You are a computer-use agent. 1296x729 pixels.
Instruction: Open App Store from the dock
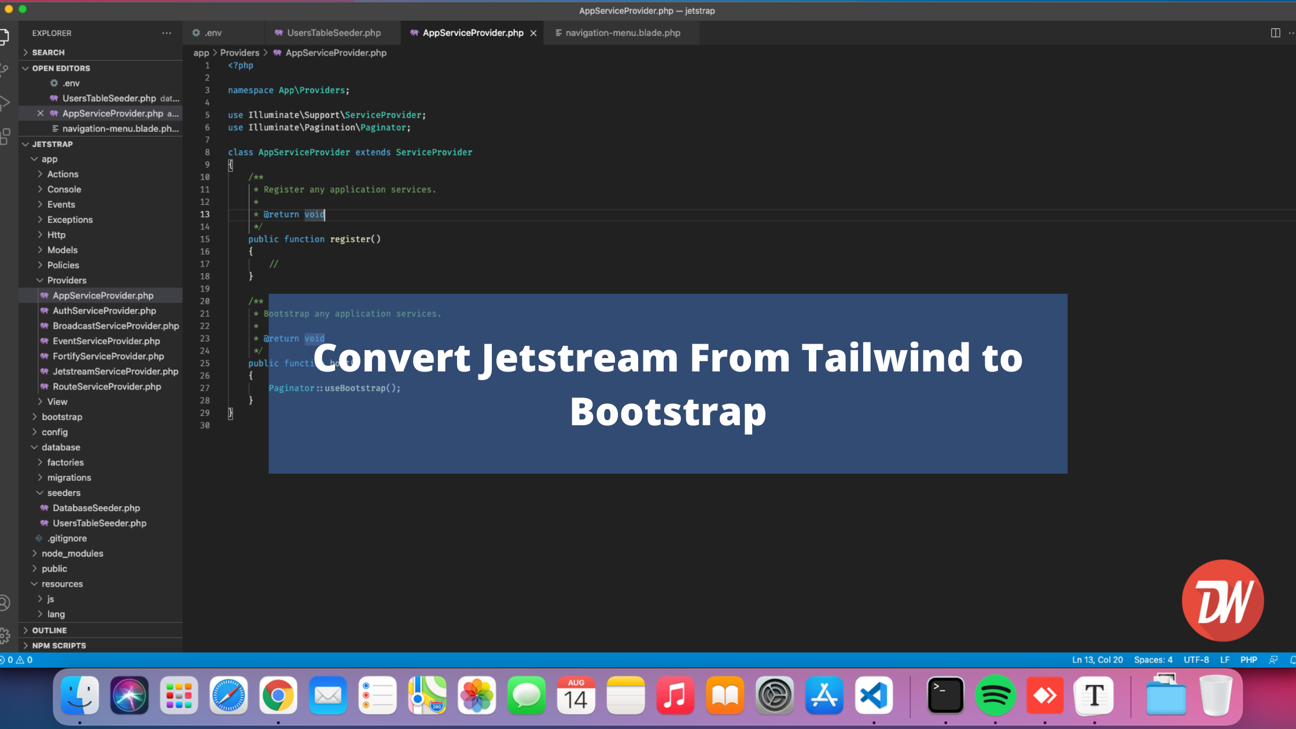click(824, 695)
